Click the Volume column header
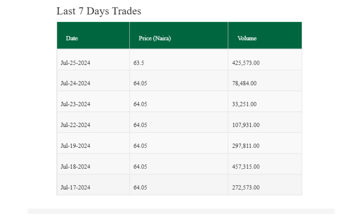The height and width of the screenshot is (217, 362). point(247,38)
